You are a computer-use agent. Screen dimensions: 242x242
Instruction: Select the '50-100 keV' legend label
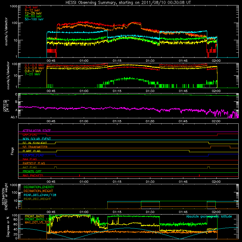[34, 19]
